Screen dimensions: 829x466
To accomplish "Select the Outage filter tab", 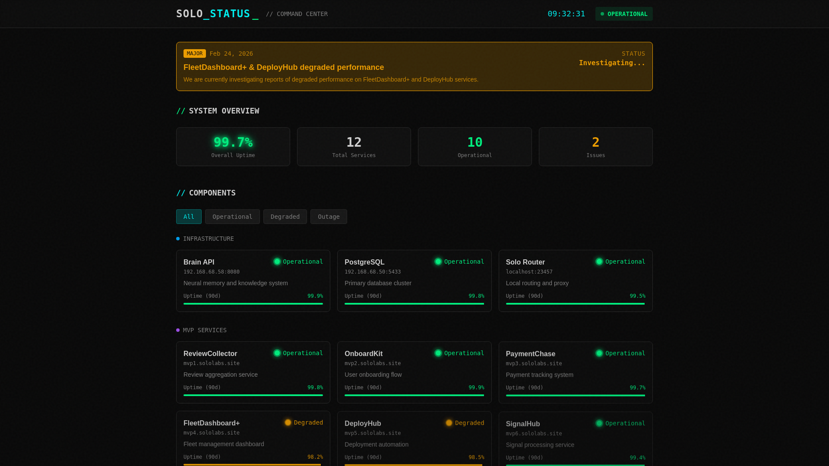I will click(x=329, y=217).
